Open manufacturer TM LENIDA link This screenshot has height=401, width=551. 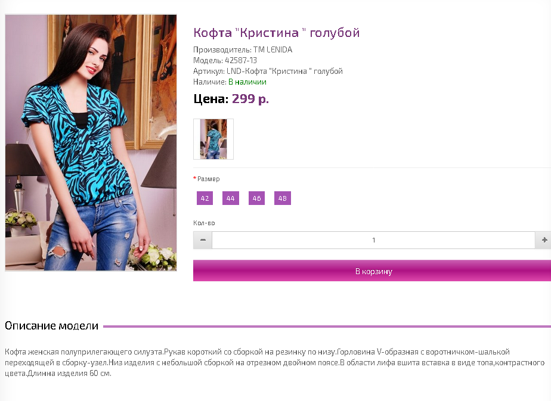tap(273, 49)
